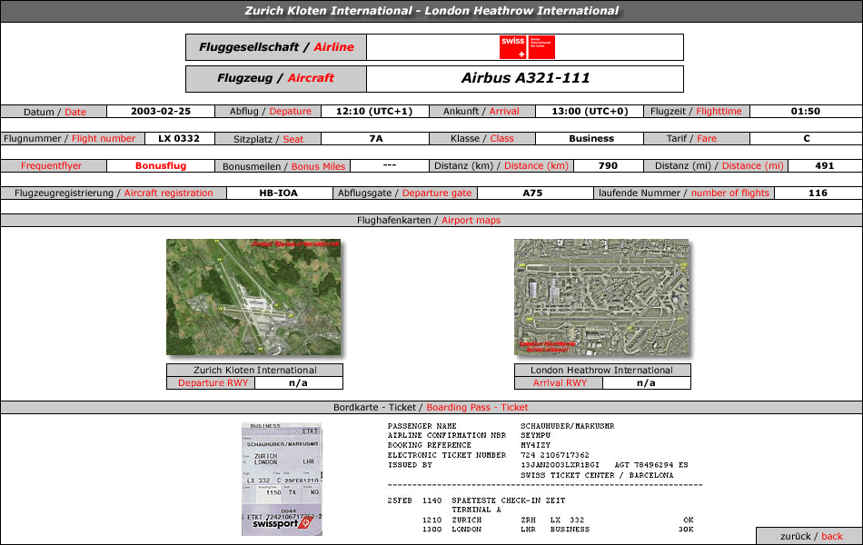
Task: Select the Airbus A321-111 aircraft cell
Action: point(525,78)
